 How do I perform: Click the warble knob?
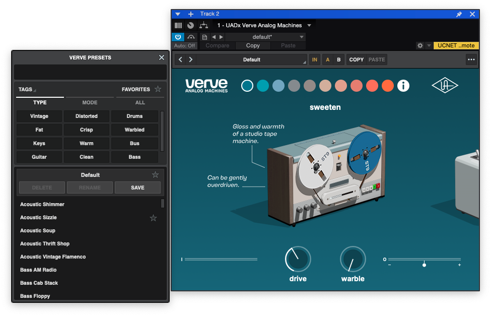(x=353, y=259)
